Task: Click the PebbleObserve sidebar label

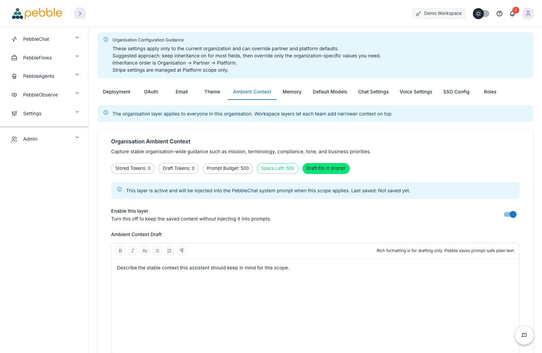Action: click(40, 95)
